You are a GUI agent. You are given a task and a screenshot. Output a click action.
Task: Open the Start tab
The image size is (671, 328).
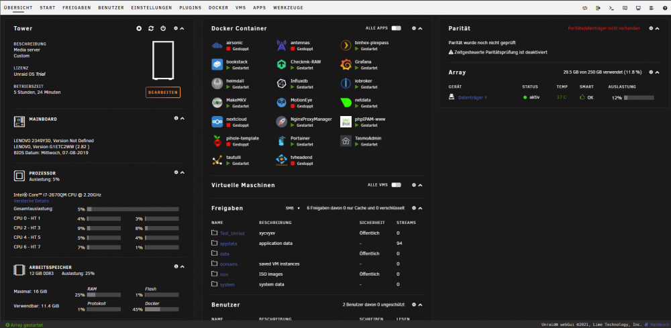48,7
